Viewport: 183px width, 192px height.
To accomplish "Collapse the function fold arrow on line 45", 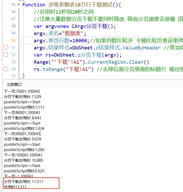I will tap(18, 5).
